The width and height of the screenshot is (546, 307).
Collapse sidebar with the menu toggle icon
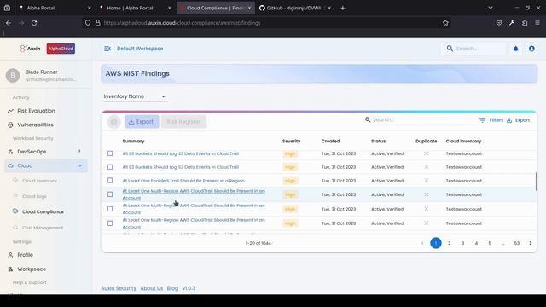point(107,49)
